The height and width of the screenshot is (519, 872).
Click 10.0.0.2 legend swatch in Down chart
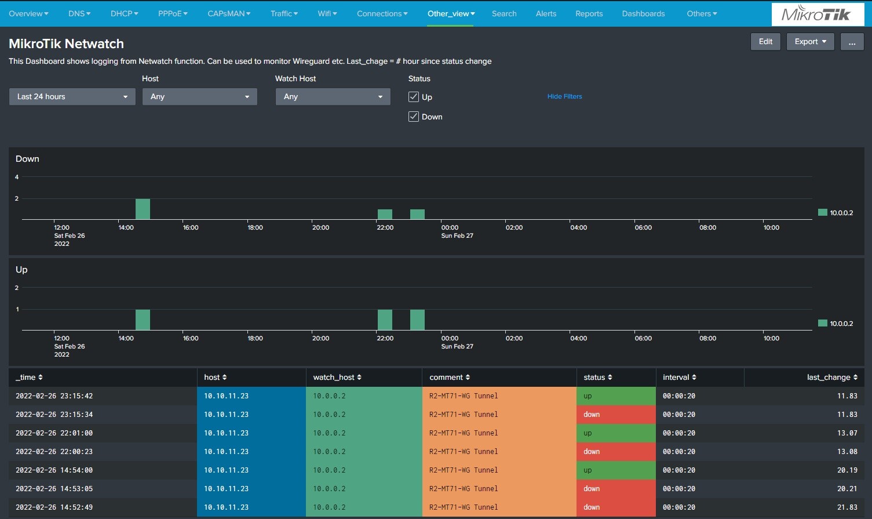pos(822,212)
